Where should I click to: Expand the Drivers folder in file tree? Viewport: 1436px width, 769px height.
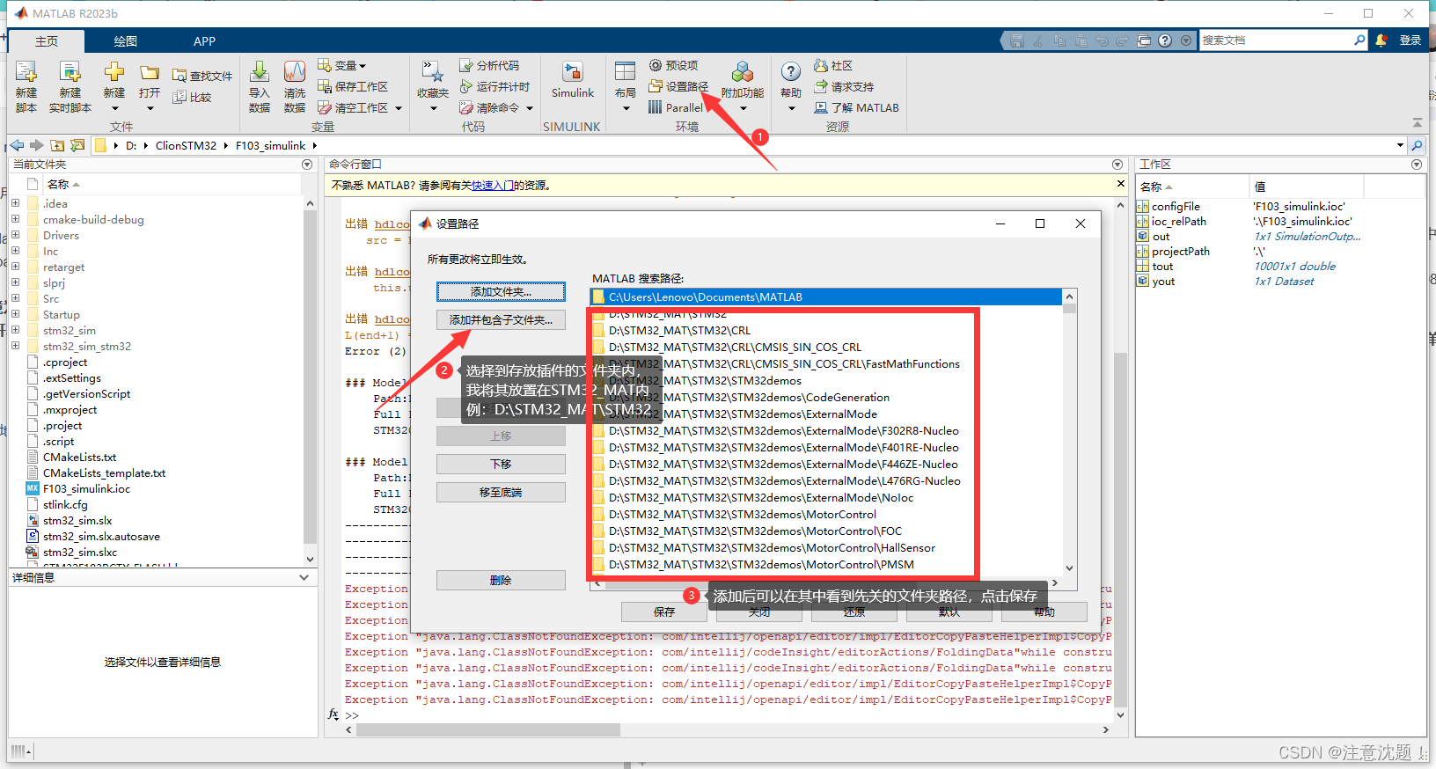(x=15, y=235)
